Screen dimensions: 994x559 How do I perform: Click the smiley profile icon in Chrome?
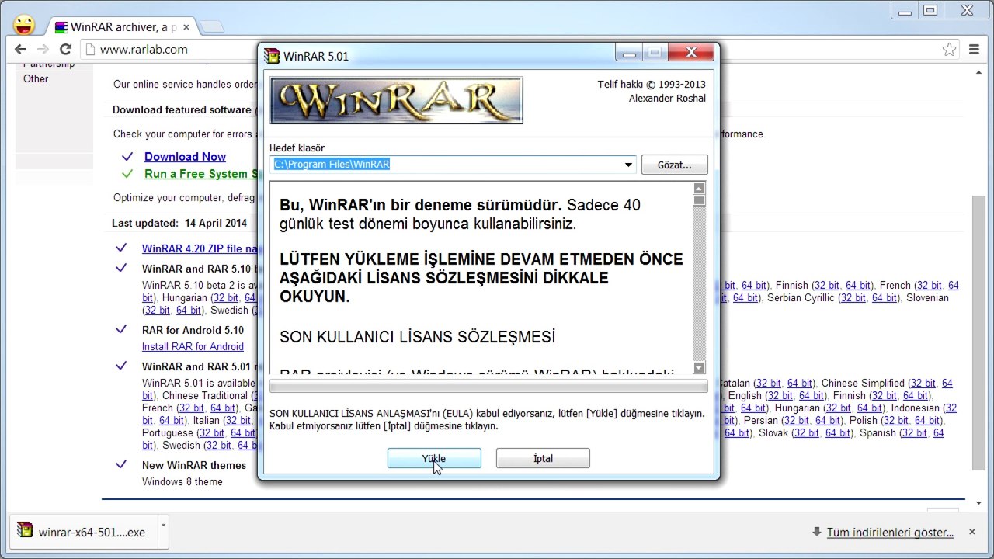point(24,26)
